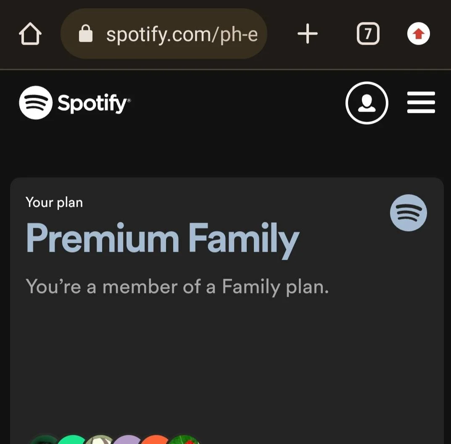Select the beige member avatar

pos(100,439)
